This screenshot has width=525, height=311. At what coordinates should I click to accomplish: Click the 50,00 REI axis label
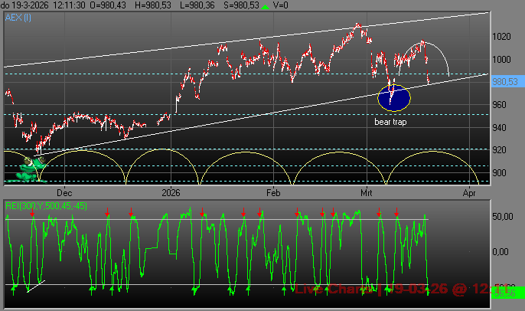(x=503, y=217)
